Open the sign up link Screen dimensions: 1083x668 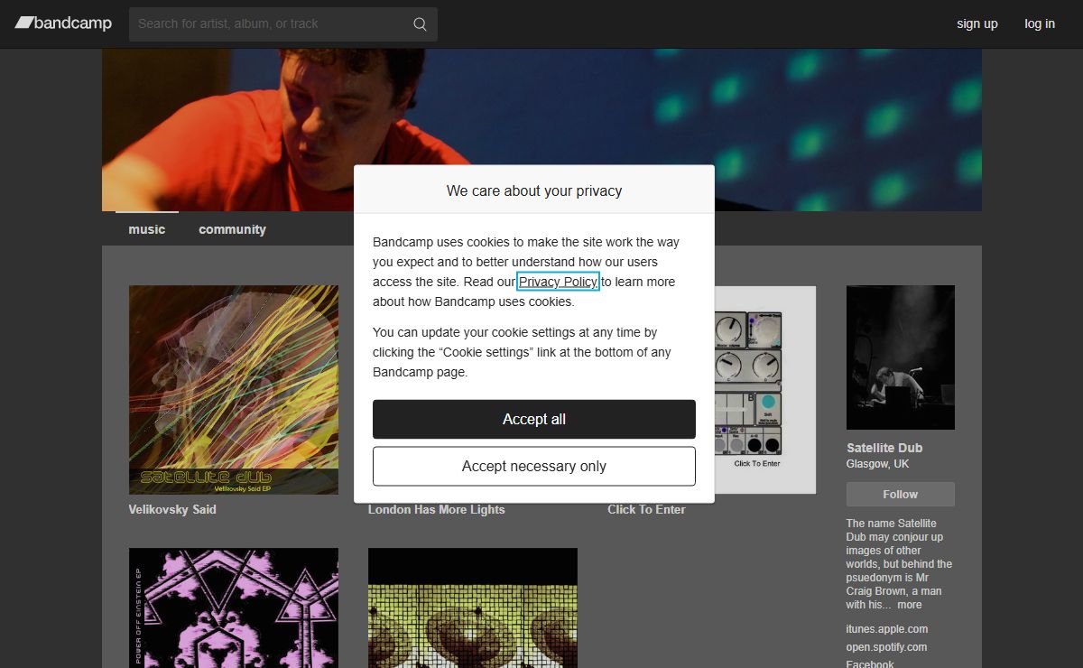coord(977,23)
